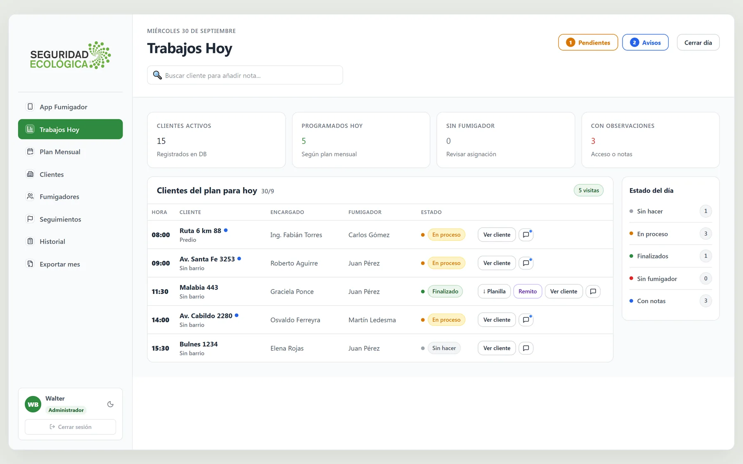Go to Plan Mensual section
Screen dimensions: 743x464
coord(71,152)
